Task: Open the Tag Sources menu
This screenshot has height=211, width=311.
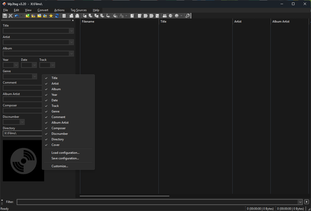Action: click(78, 10)
